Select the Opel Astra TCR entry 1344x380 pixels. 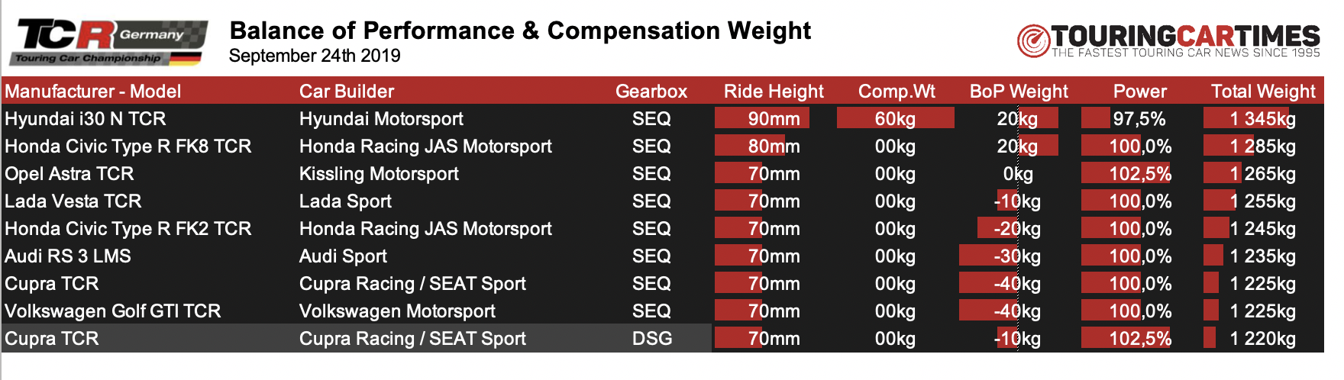(69, 174)
